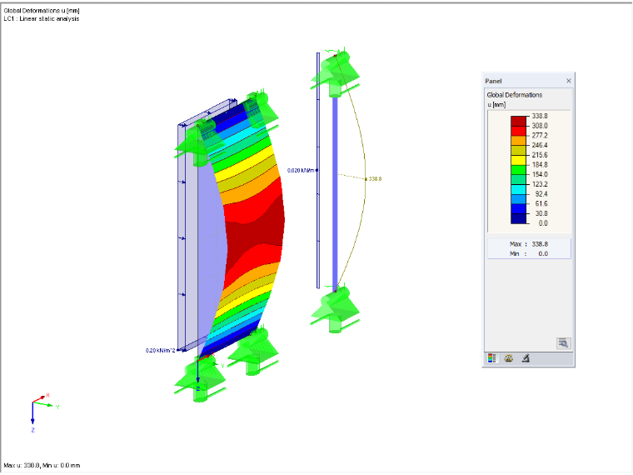Select the bright red legend color swatch
633x475 pixels.
click(x=518, y=131)
